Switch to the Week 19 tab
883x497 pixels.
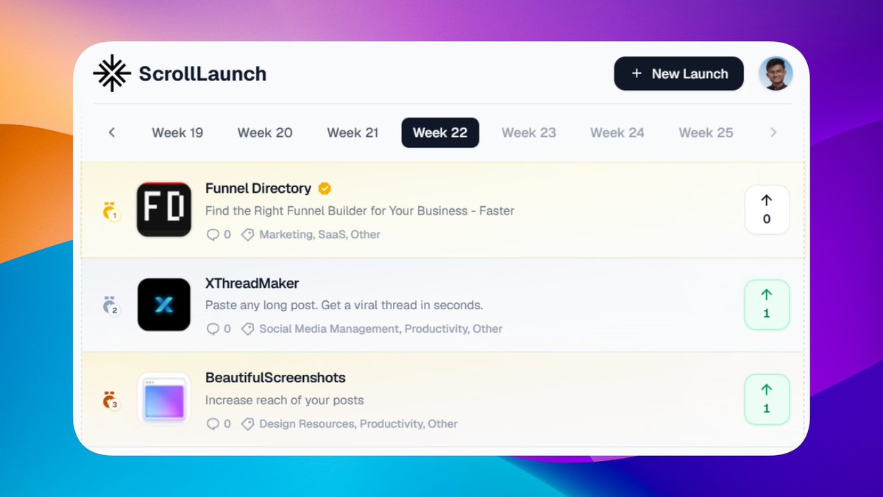pyautogui.click(x=177, y=133)
